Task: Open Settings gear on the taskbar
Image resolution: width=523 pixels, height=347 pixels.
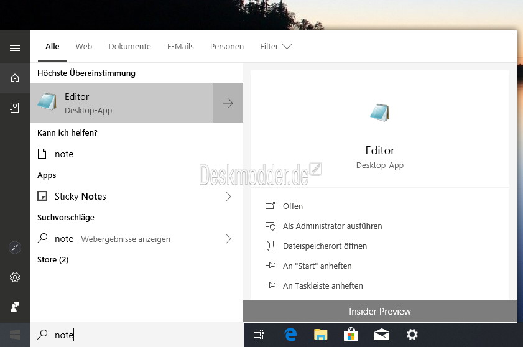Action: tap(412, 335)
